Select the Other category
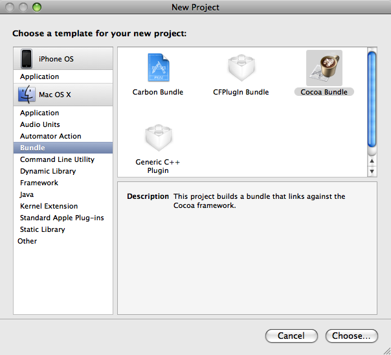391x355 pixels. (27, 241)
